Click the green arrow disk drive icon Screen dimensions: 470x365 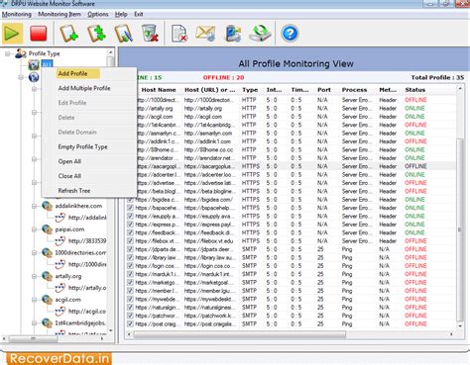[260, 34]
